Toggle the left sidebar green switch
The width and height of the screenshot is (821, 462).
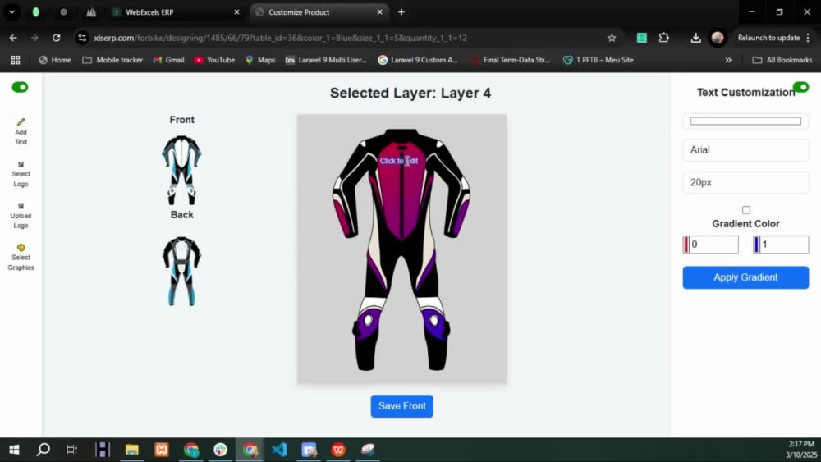tap(20, 87)
